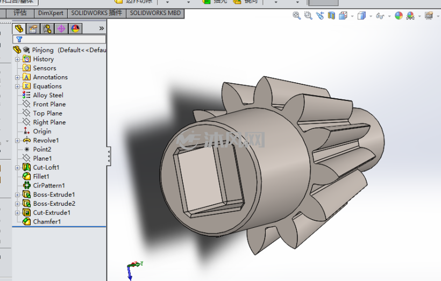Select the Pinjong root part node

(42, 50)
